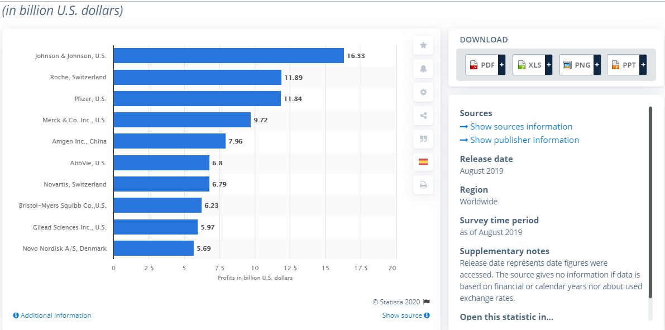This screenshot has height=330, width=665.
Task: Click the share icon beside chart
Action: click(423, 116)
